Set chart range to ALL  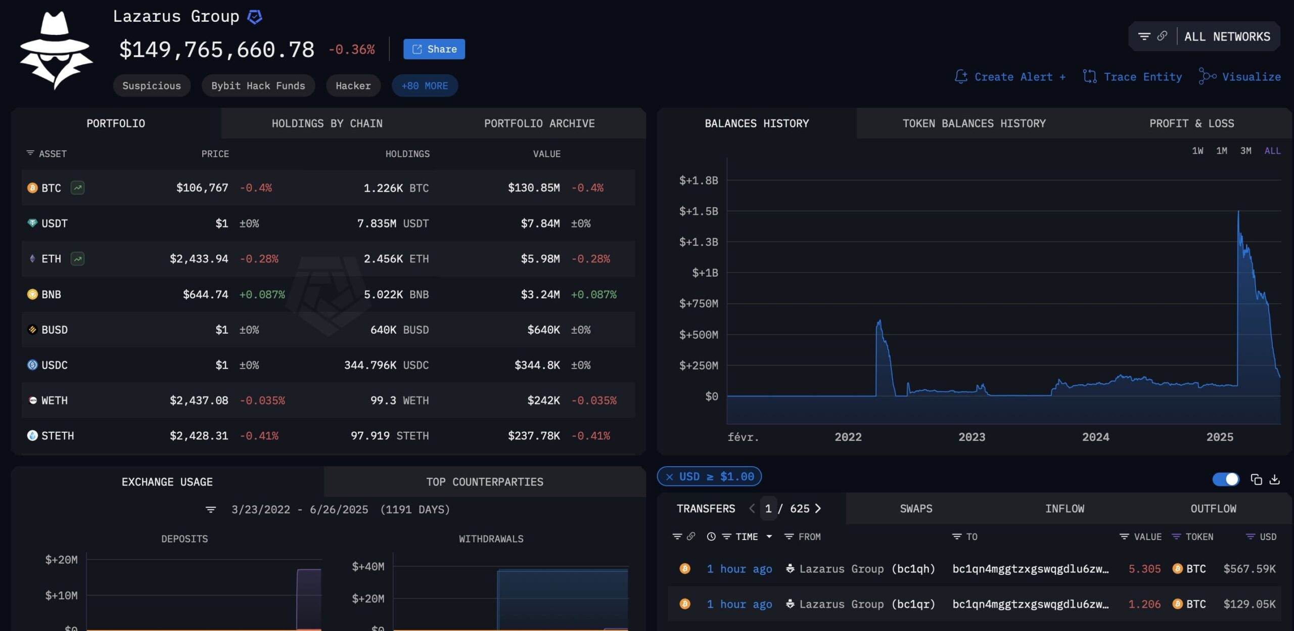tap(1273, 151)
